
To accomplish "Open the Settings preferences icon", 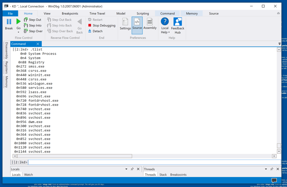I will 125,22.
